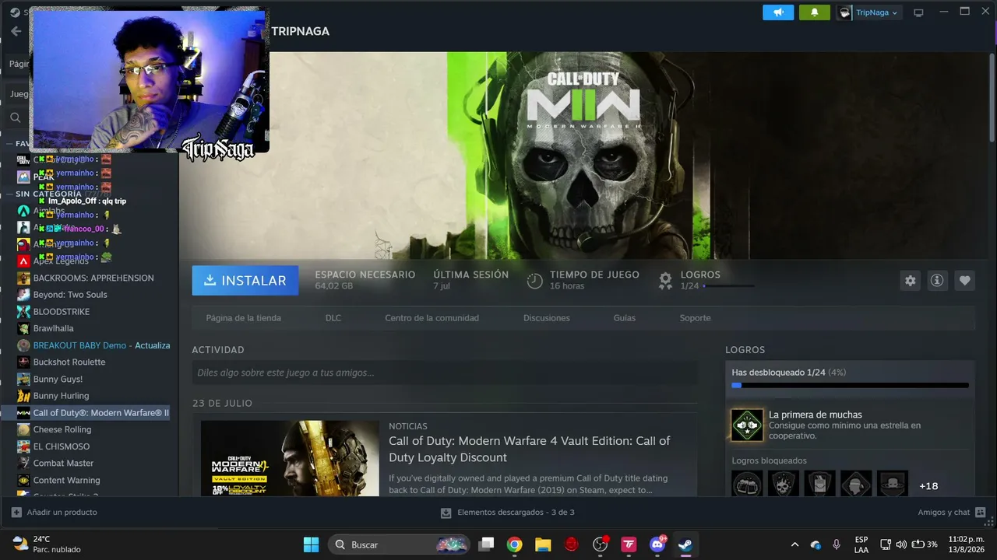Open game settings gear icon
The width and height of the screenshot is (997, 560).
coord(910,281)
